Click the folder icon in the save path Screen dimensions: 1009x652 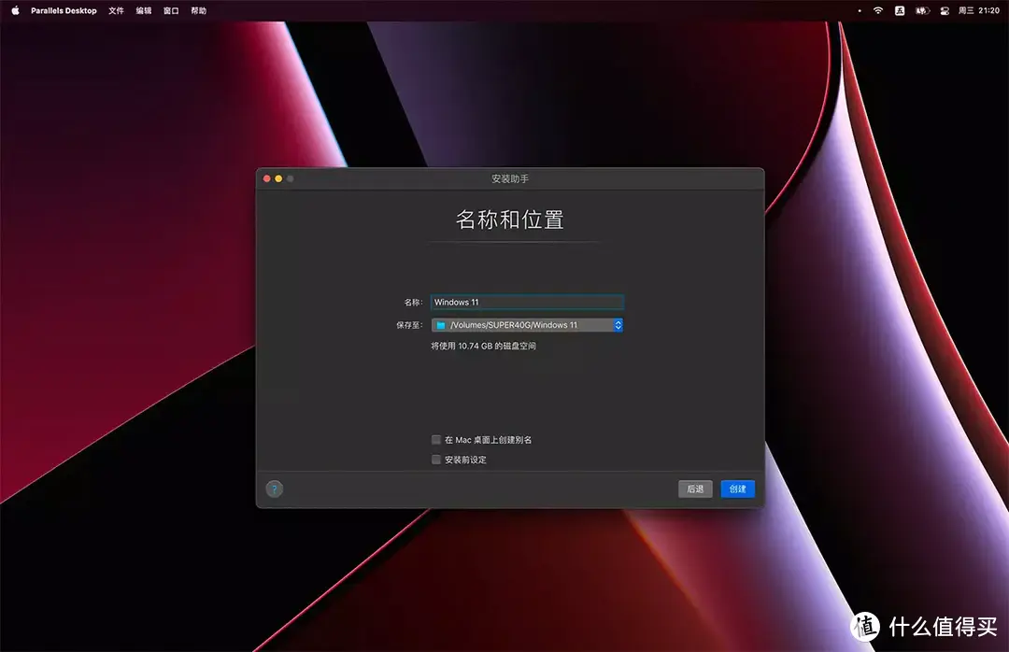pos(441,325)
